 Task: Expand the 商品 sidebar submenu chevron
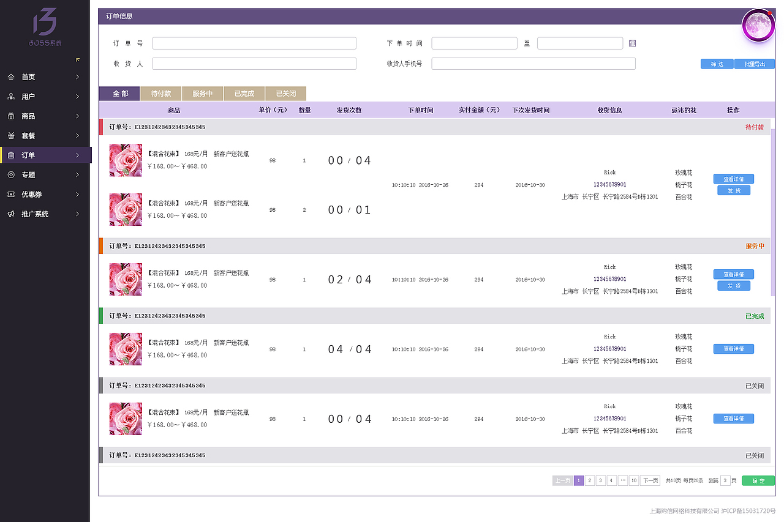78,116
